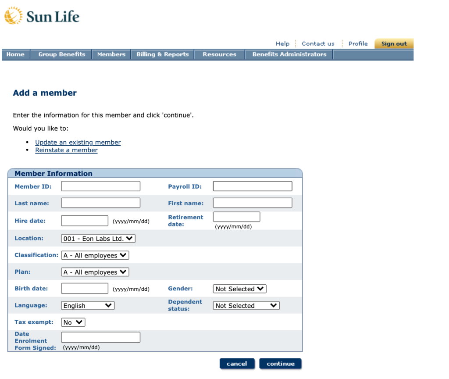The image size is (449, 379).
Task: Select a Gender from dropdown
Action: coord(239,289)
